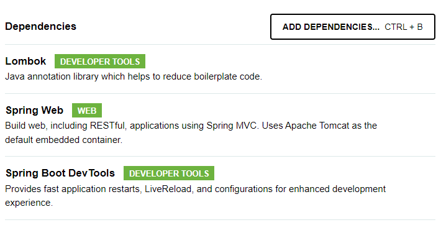Click DEVELOPER TOOLS tag beside Spring Boot DevTools
The height and width of the screenshot is (230, 441).
pos(169,173)
